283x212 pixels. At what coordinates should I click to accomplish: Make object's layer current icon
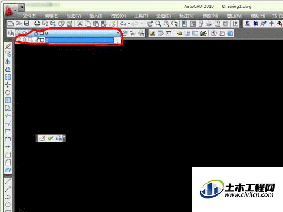point(125,33)
